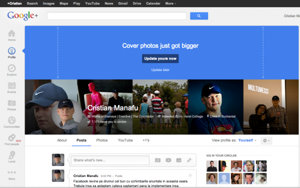Click the Public label on the post
The width and height of the screenshot is (300, 188).
(119, 176)
